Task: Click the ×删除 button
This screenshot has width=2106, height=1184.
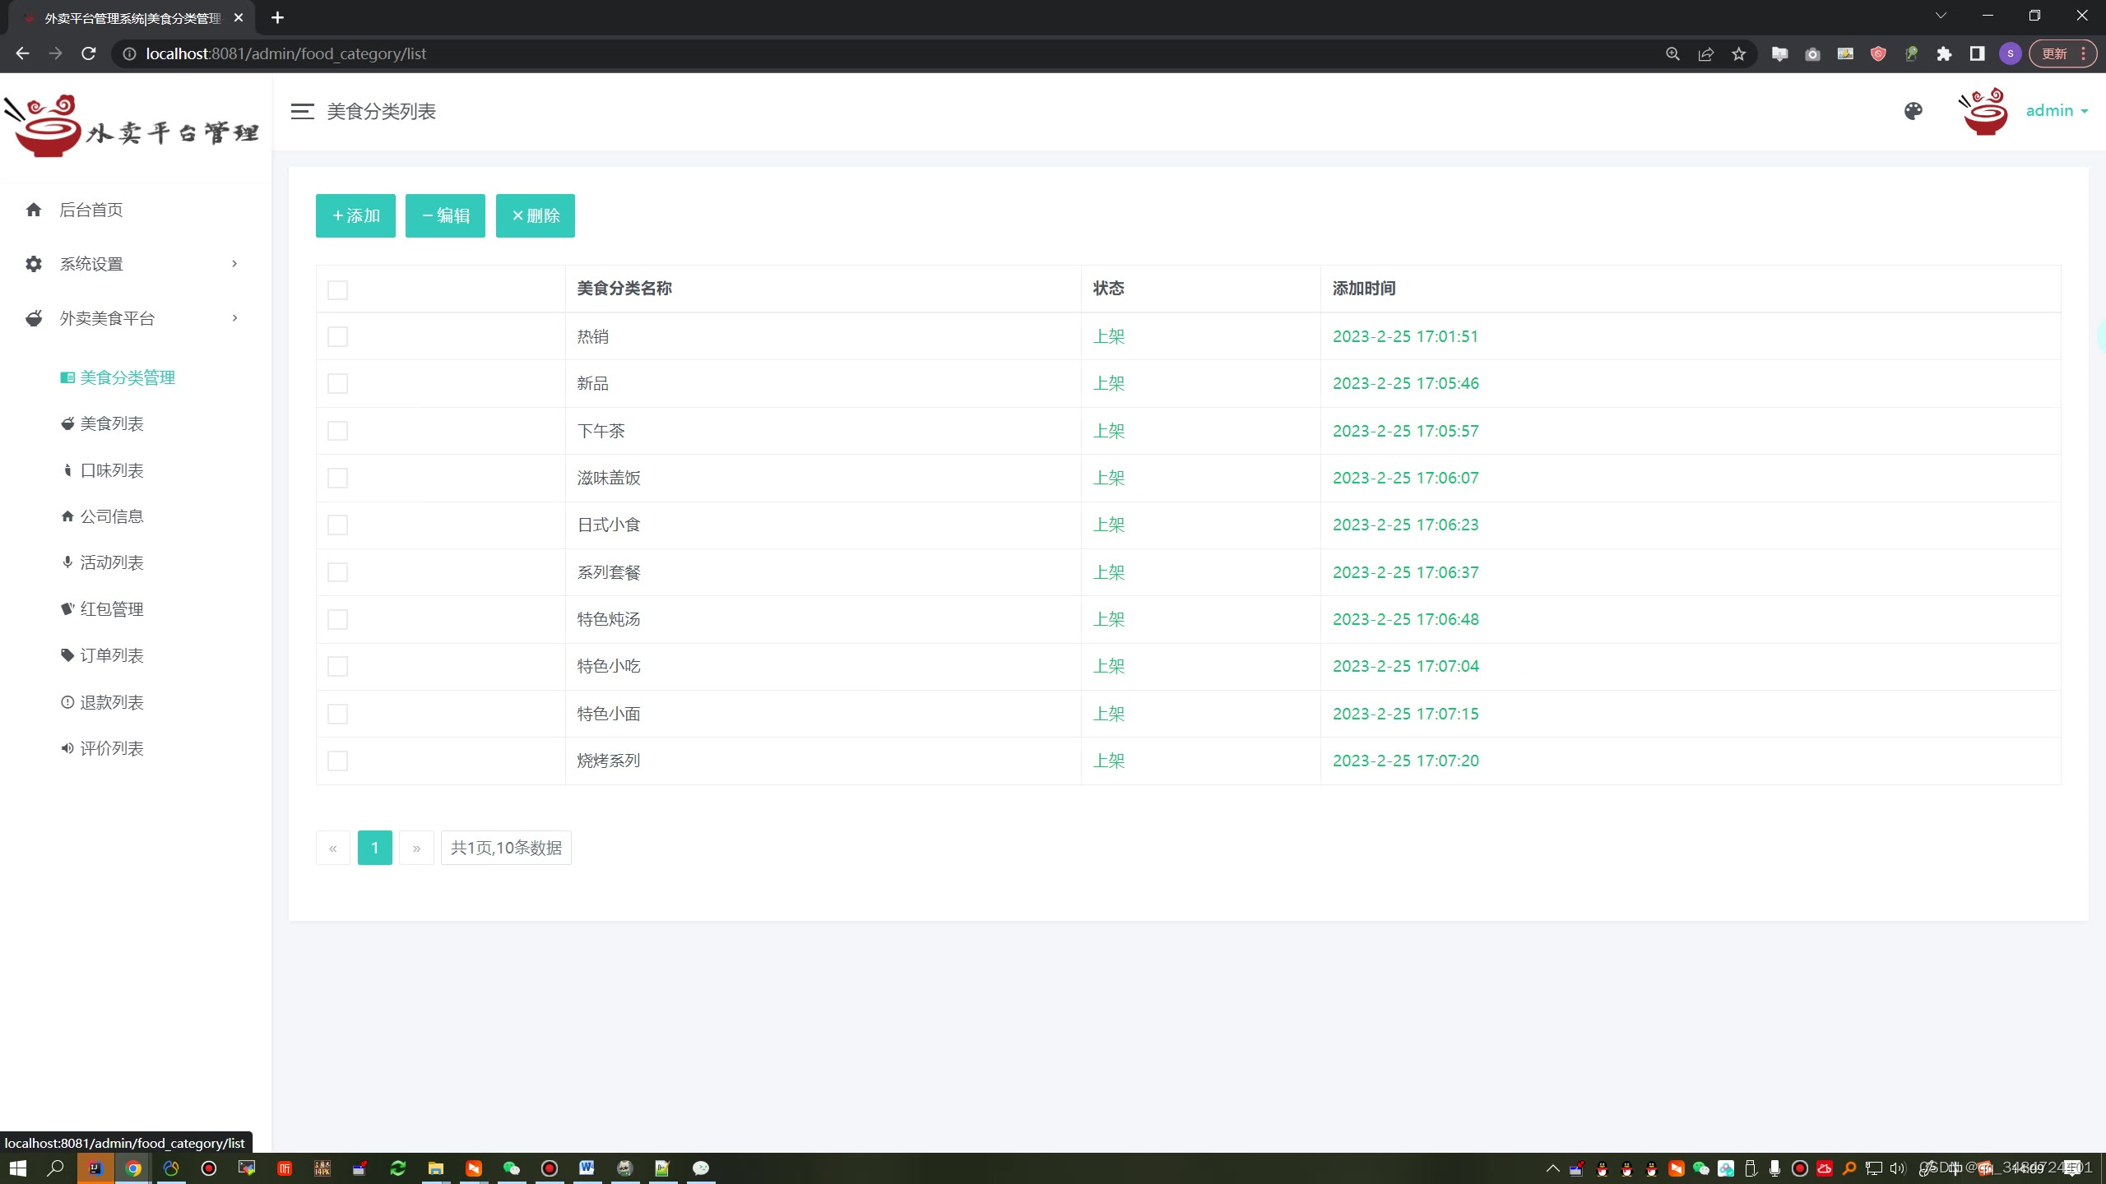Action: click(x=535, y=215)
